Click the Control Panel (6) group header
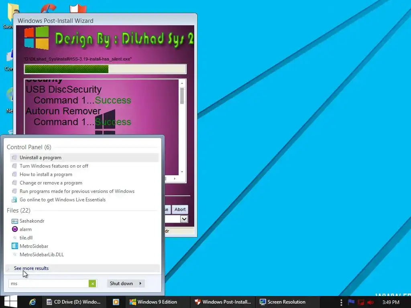This screenshot has width=411, height=308. click(29, 147)
